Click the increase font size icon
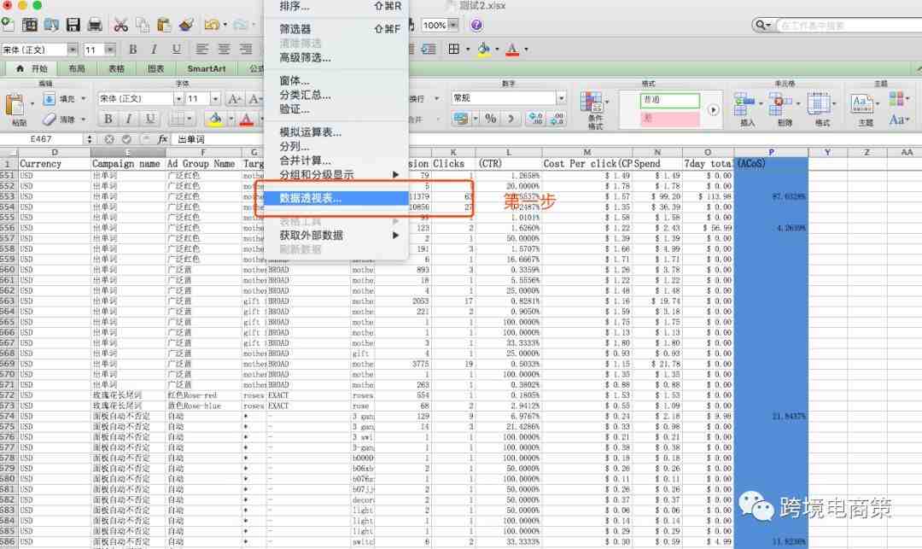This screenshot has height=549, width=922. [x=234, y=99]
